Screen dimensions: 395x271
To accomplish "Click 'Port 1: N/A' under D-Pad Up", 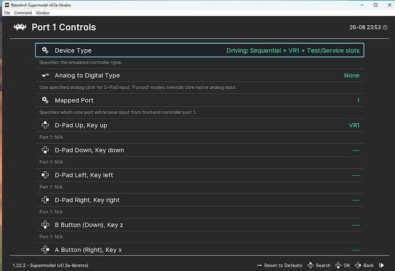I will point(51,137).
